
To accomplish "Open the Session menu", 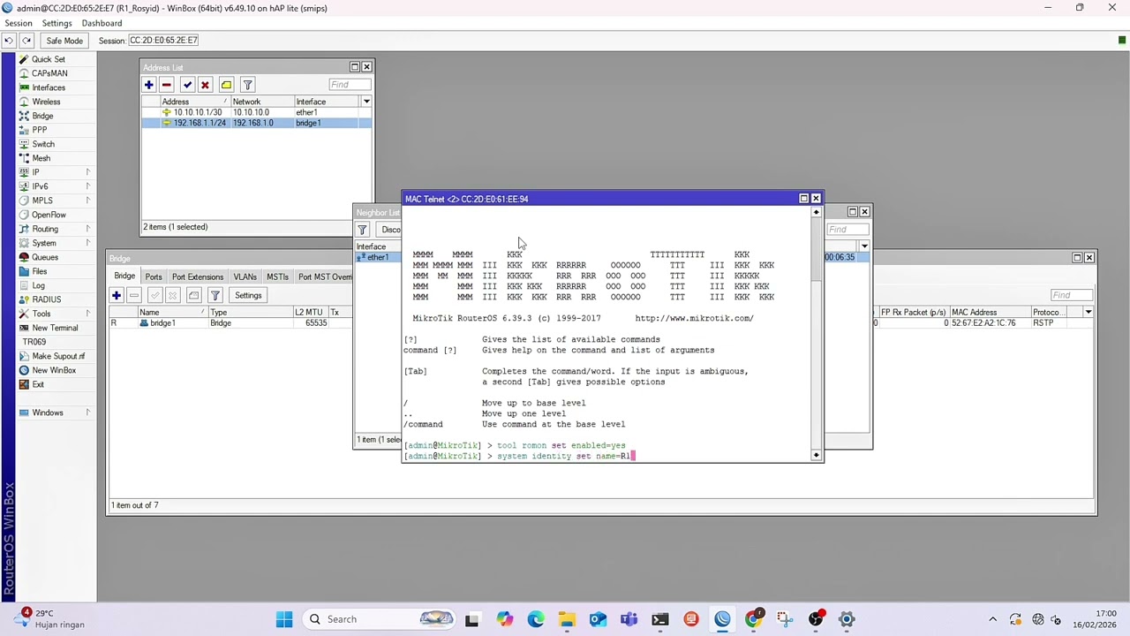I will (x=19, y=23).
